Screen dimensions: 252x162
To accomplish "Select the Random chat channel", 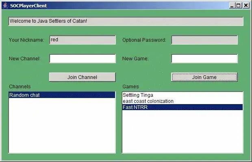I will 62,95.
